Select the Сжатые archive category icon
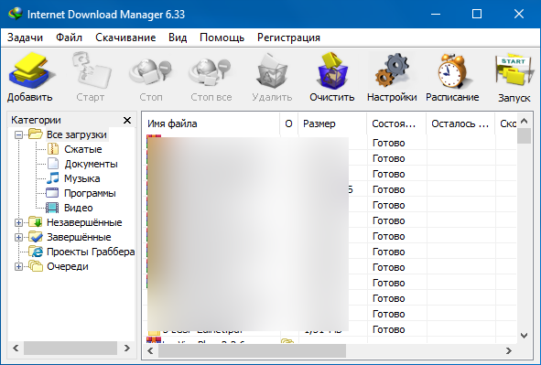This screenshot has width=541, height=365. coord(52,149)
